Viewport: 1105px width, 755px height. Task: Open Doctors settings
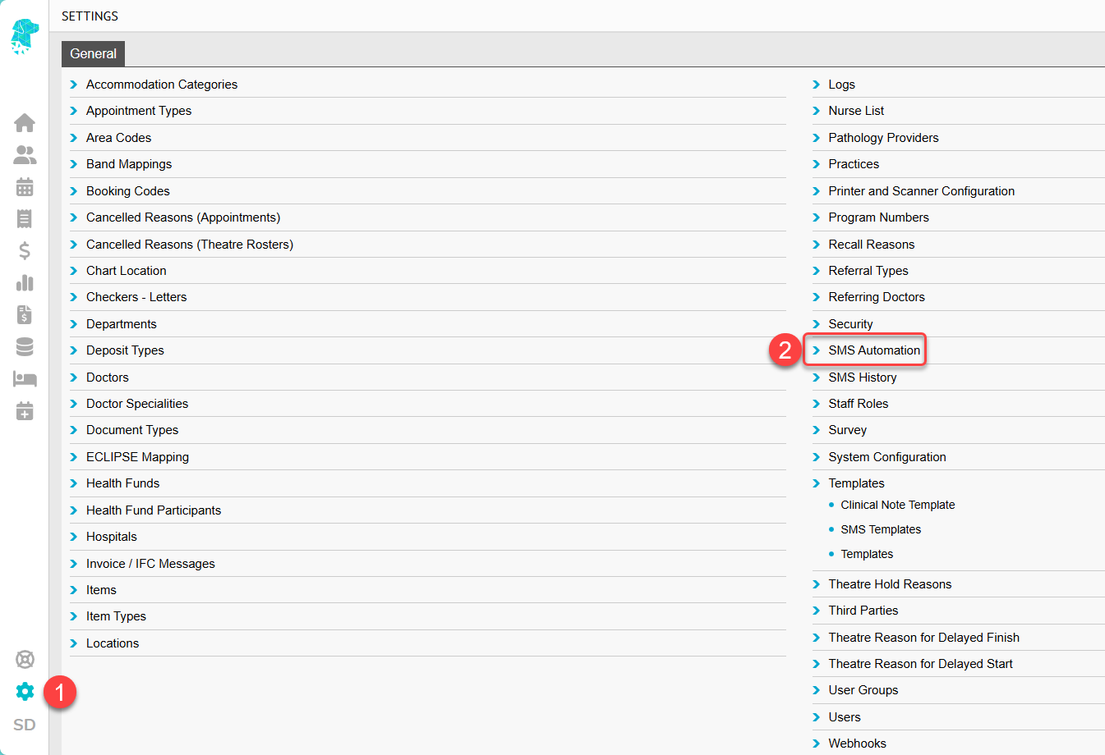click(x=108, y=377)
